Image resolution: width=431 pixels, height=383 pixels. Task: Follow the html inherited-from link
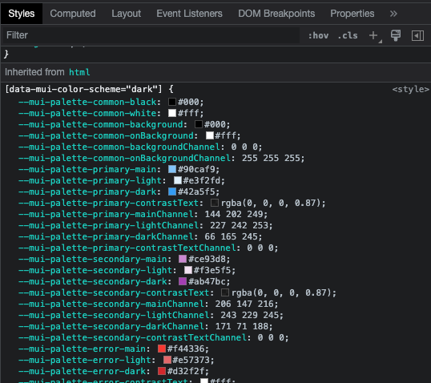pos(79,72)
